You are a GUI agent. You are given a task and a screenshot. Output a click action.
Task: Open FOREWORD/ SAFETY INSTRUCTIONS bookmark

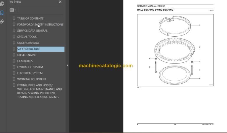(x=40, y=25)
